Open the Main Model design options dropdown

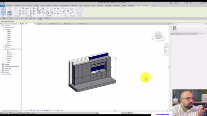pos(142,113)
